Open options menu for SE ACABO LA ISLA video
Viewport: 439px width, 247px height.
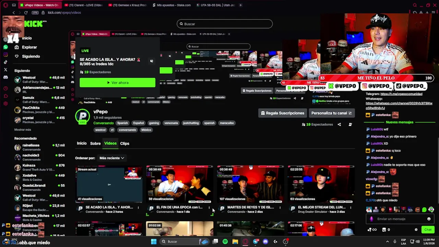[x=138, y=208]
